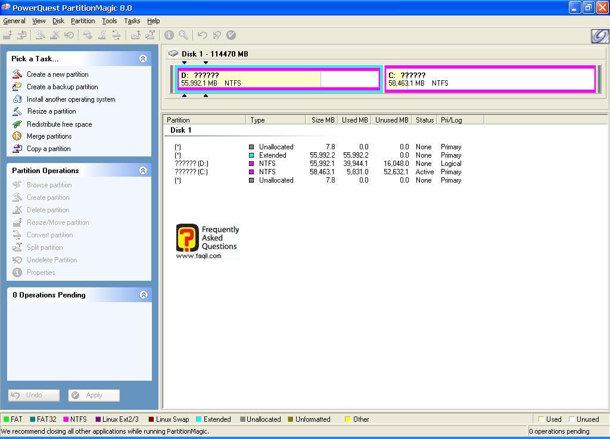The image size is (610, 439).
Task: Click the Resize a partition icon
Action: 17,111
